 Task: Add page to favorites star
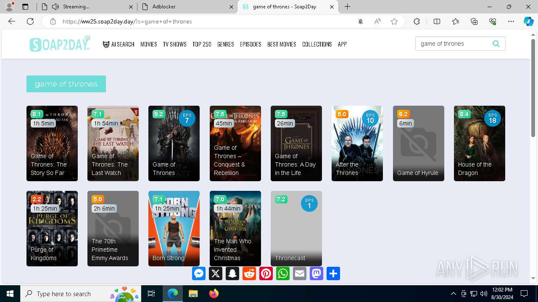click(x=394, y=21)
